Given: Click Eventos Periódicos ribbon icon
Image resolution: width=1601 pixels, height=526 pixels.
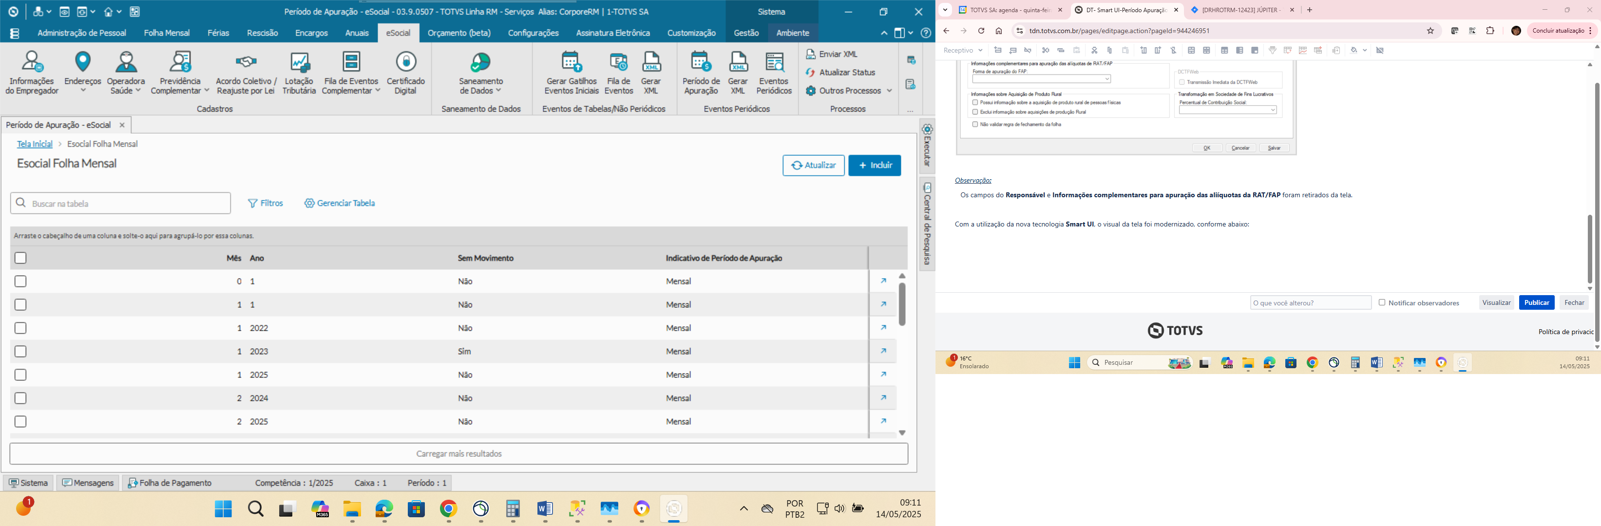Looking at the screenshot, I should click(774, 62).
